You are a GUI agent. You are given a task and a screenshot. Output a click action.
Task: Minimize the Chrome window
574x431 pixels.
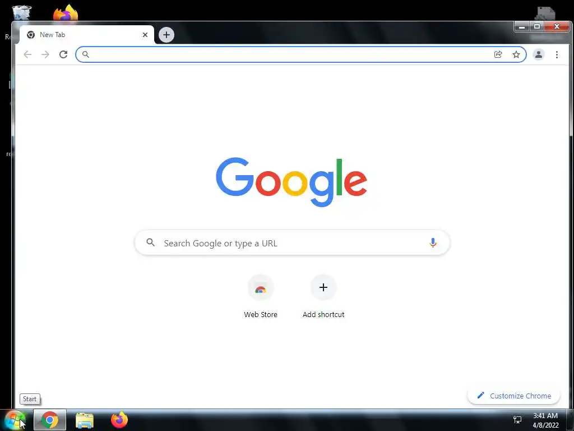(522, 26)
